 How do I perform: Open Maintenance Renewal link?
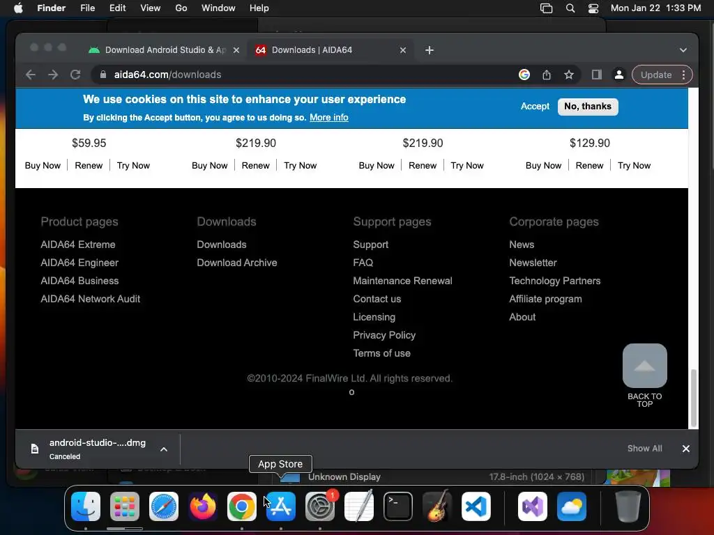click(402, 281)
